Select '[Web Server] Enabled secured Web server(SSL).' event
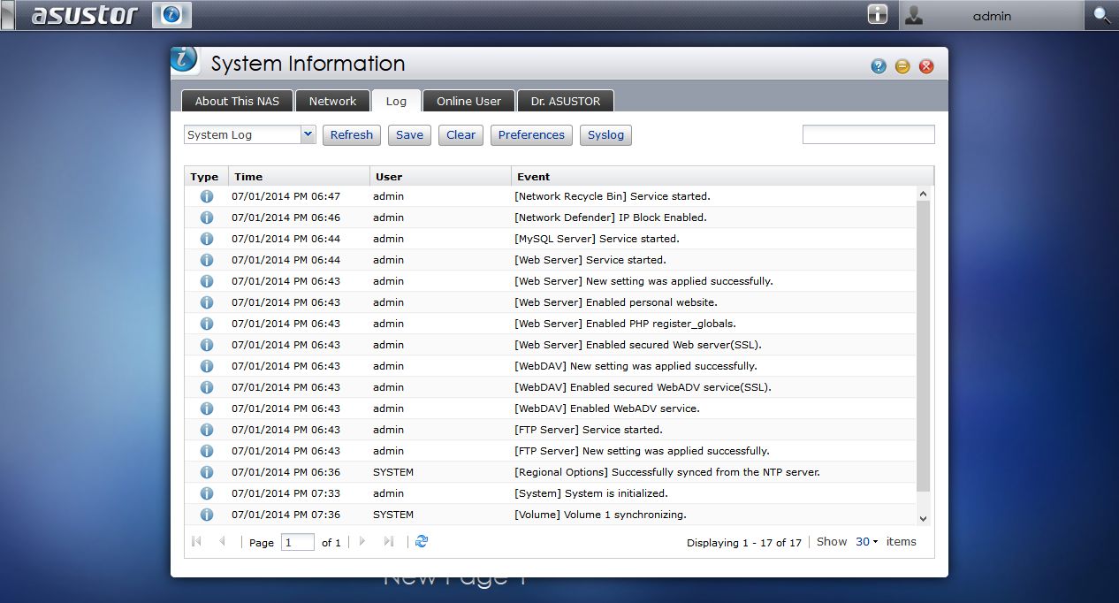Viewport: 1119px width, 603px height. (x=638, y=345)
